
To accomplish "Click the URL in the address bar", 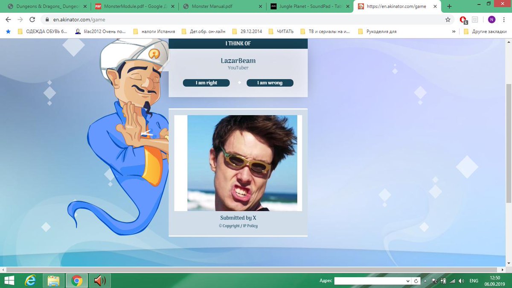I will (x=79, y=20).
